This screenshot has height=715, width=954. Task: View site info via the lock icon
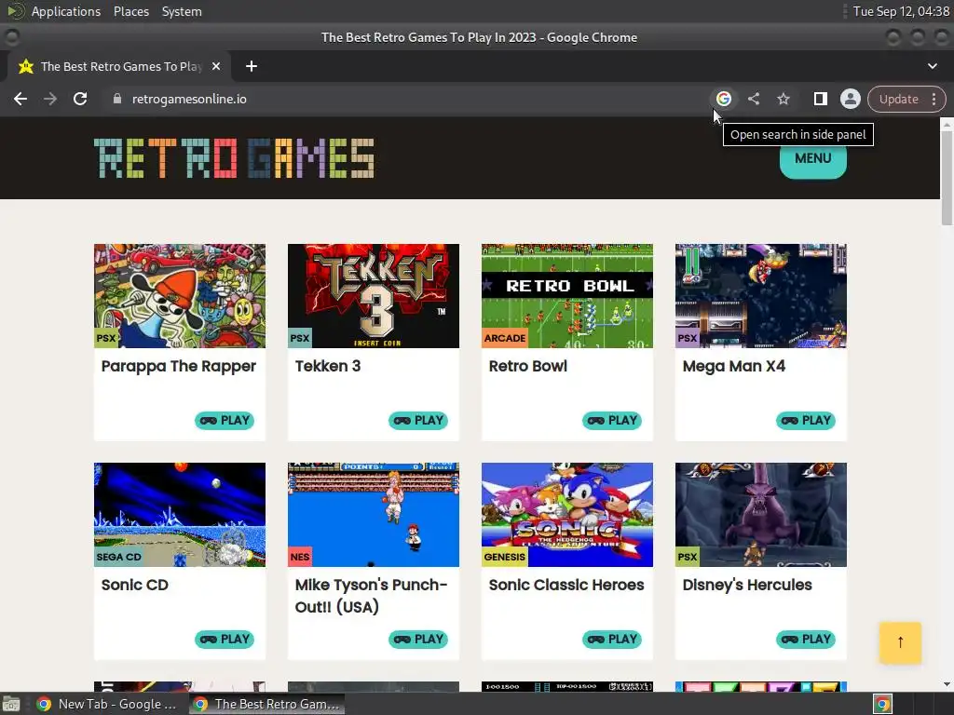click(x=117, y=99)
